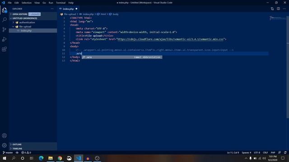The width and height of the screenshot is (289, 162).
Task: Click UTF-8 encoding in status bar
Action: click(257, 153)
